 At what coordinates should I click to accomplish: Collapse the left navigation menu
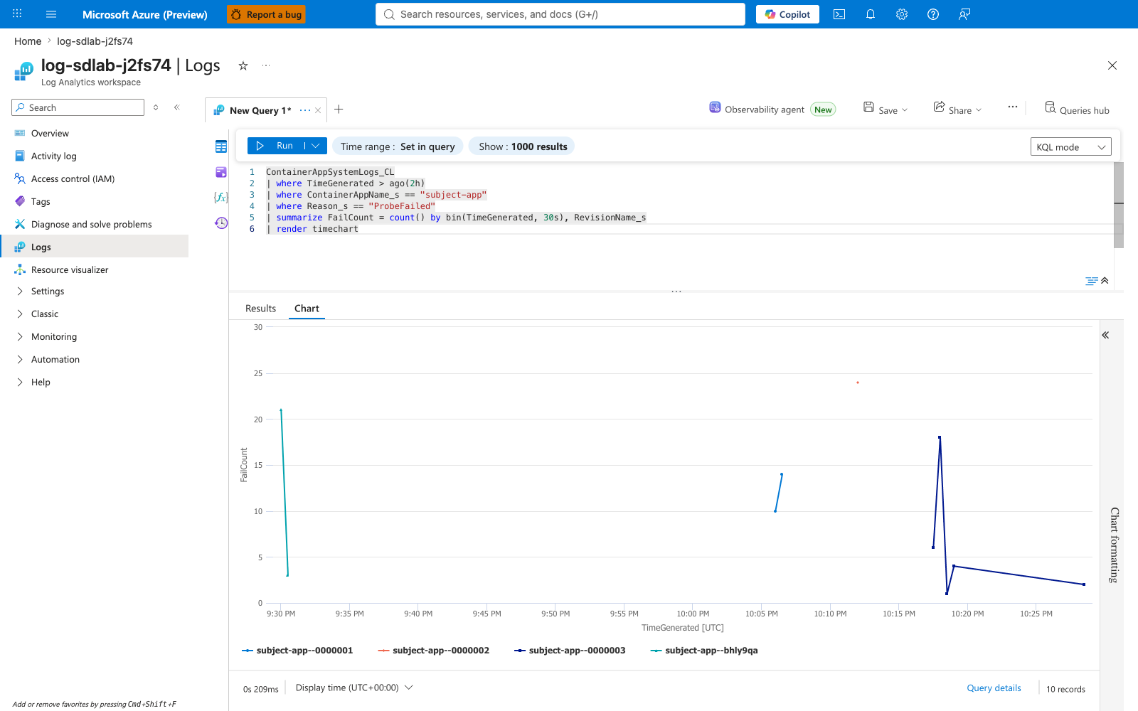(x=177, y=107)
